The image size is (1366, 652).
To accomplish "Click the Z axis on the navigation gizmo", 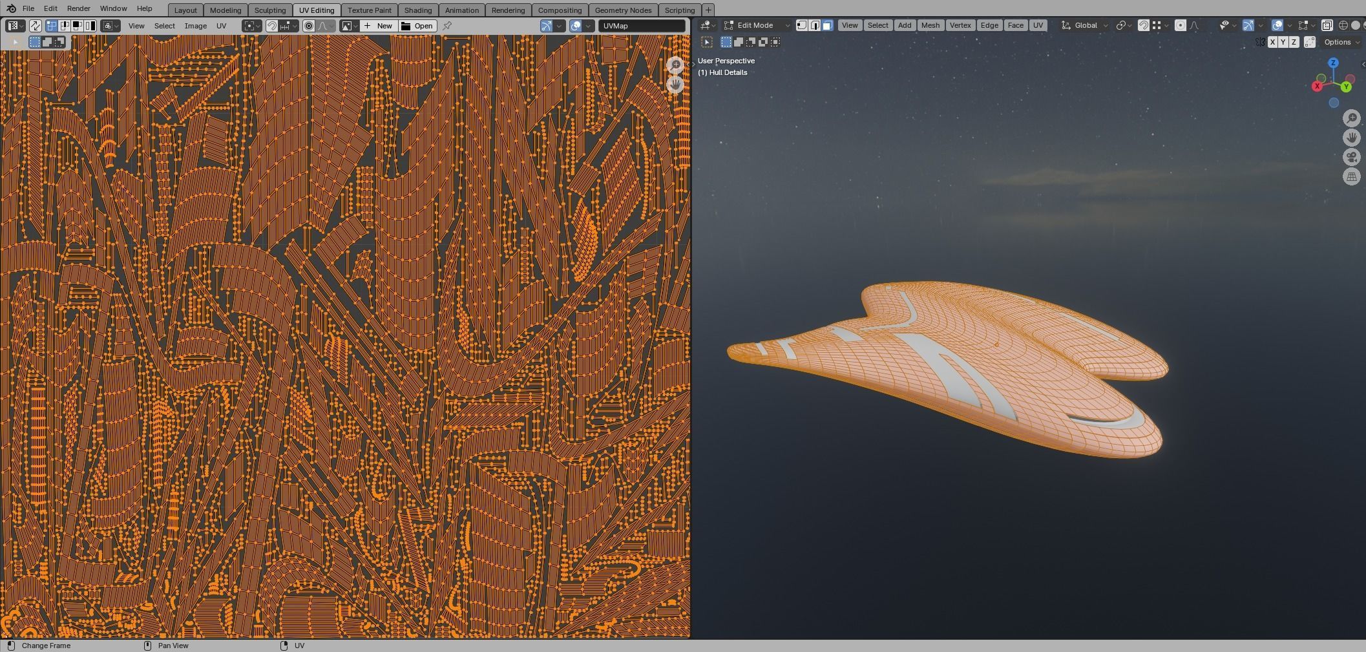I will click(x=1333, y=63).
